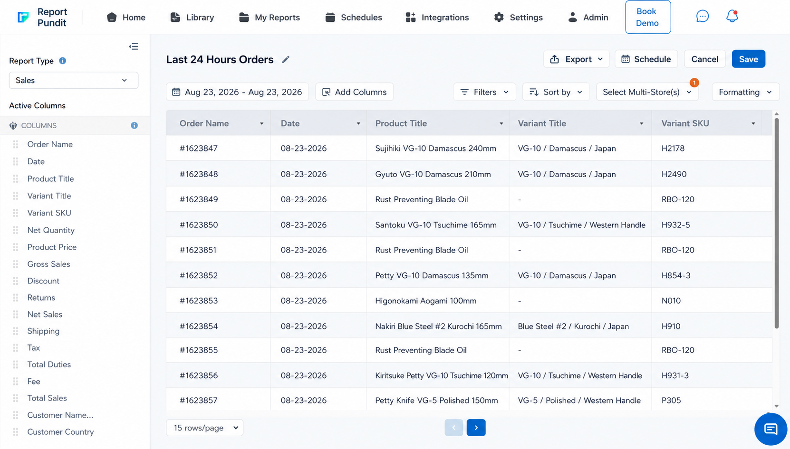
Task: Click drag handle for Gross Sales column
Action: click(16, 264)
